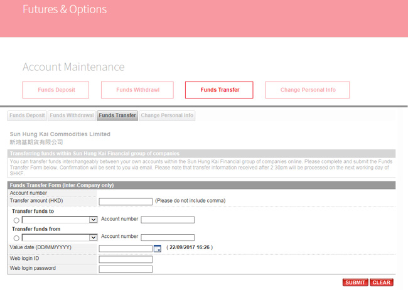Click the 新鴻基期貨有限公司 company name text
The image size is (408, 290).
tap(36, 142)
